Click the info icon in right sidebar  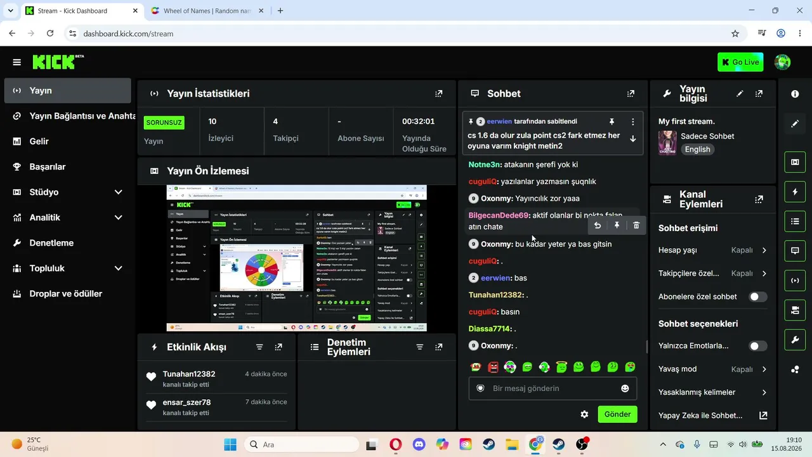pyautogui.click(x=795, y=94)
